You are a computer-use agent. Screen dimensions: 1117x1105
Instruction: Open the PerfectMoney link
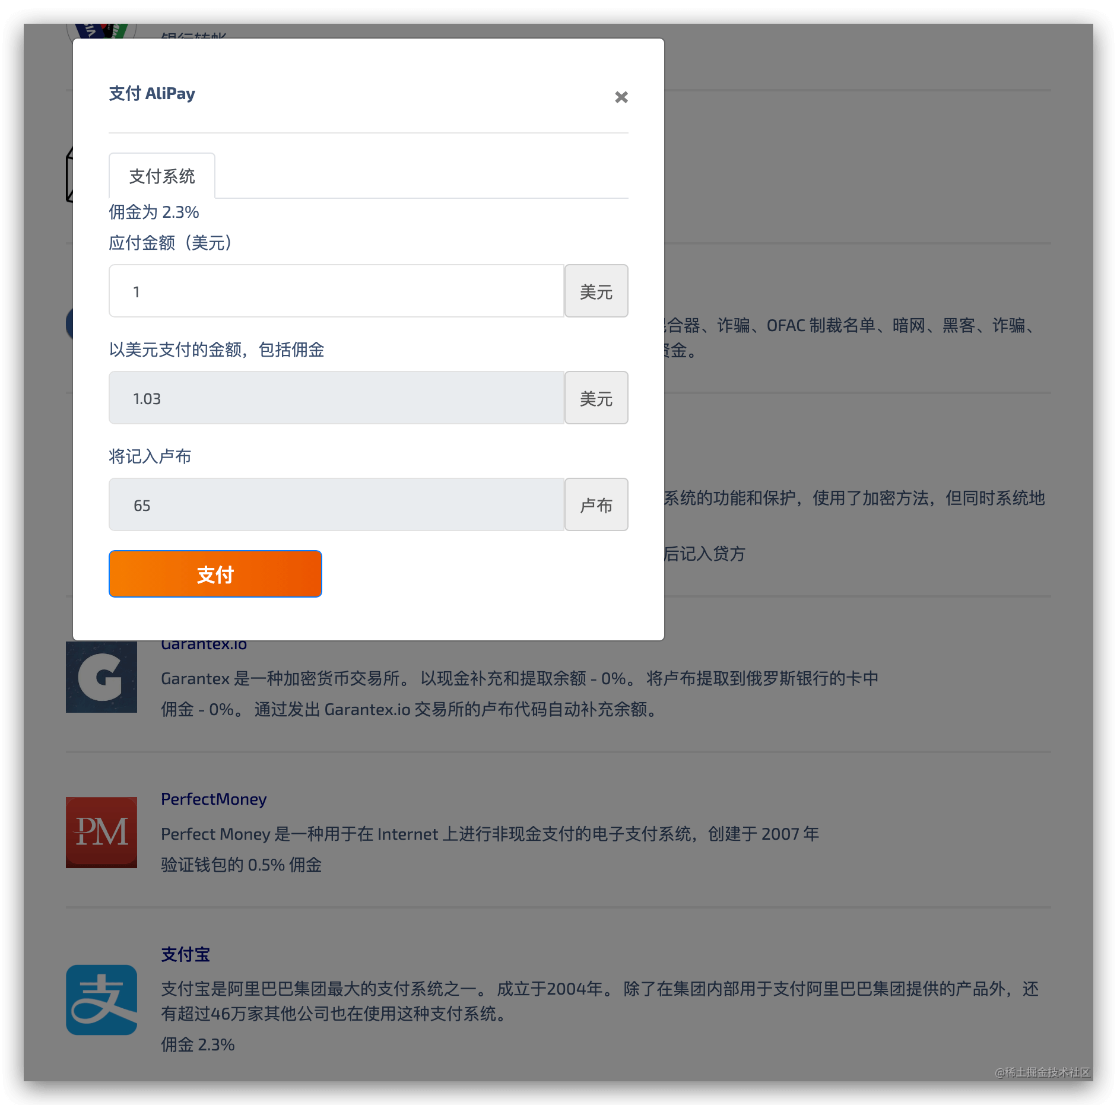click(214, 799)
